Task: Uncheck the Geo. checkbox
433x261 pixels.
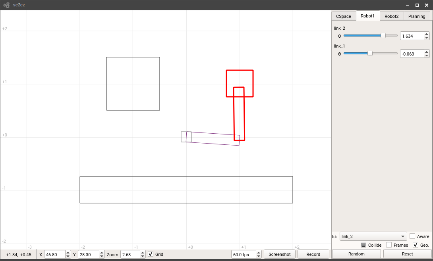Action: [x=416, y=245]
